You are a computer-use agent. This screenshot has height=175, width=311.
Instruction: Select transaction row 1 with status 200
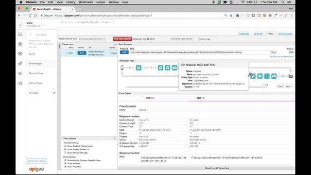coord(89,53)
